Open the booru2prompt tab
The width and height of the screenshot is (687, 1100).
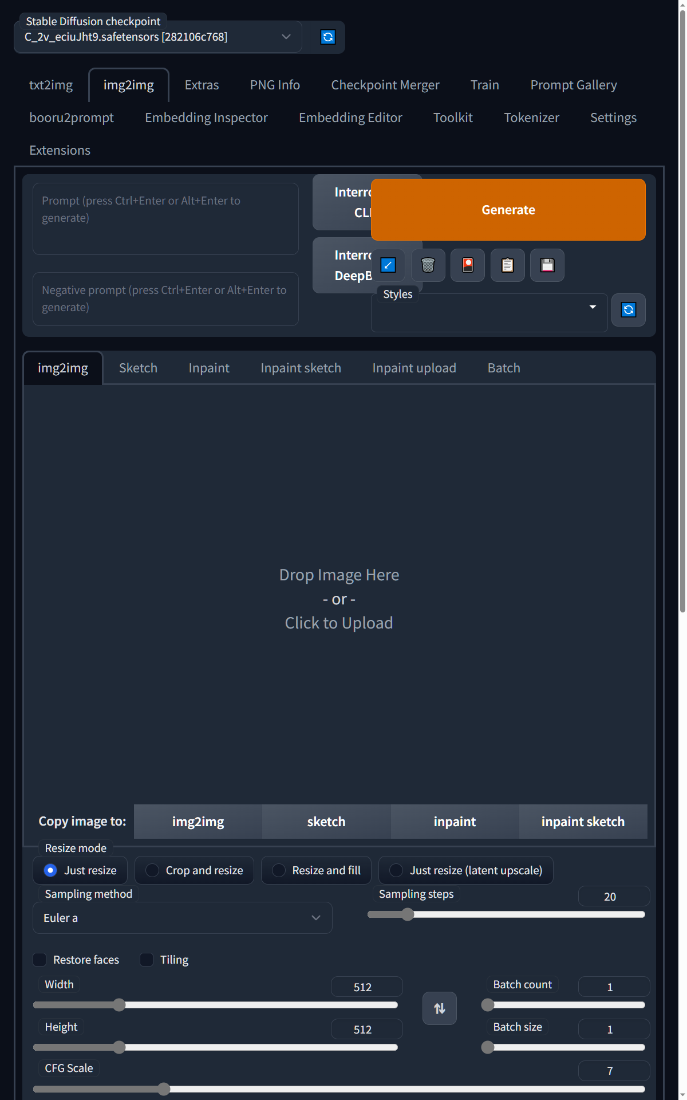point(72,117)
